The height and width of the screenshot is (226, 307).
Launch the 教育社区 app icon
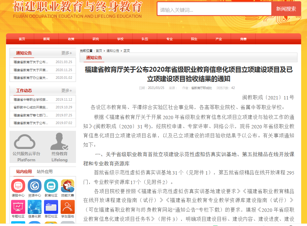[x=51, y=186]
